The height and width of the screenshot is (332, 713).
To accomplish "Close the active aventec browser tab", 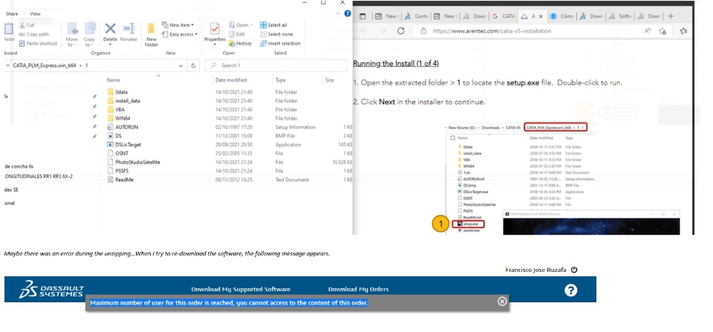I will coord(541,16).
